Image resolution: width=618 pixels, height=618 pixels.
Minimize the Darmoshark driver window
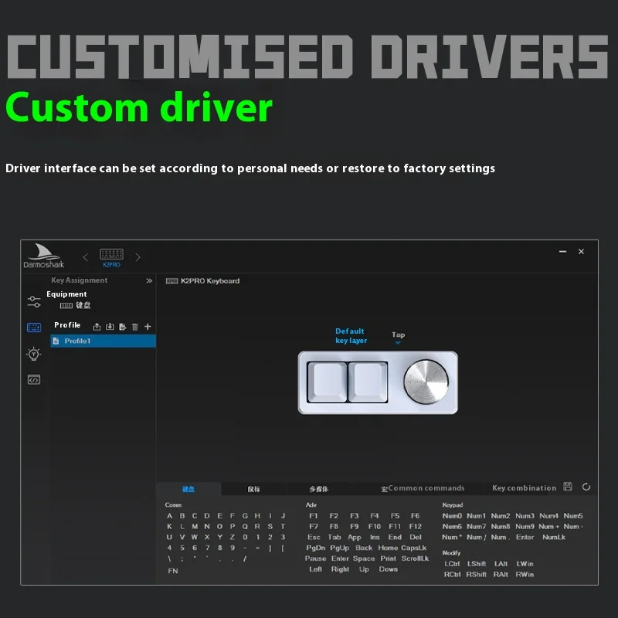[x=562, y=252]
